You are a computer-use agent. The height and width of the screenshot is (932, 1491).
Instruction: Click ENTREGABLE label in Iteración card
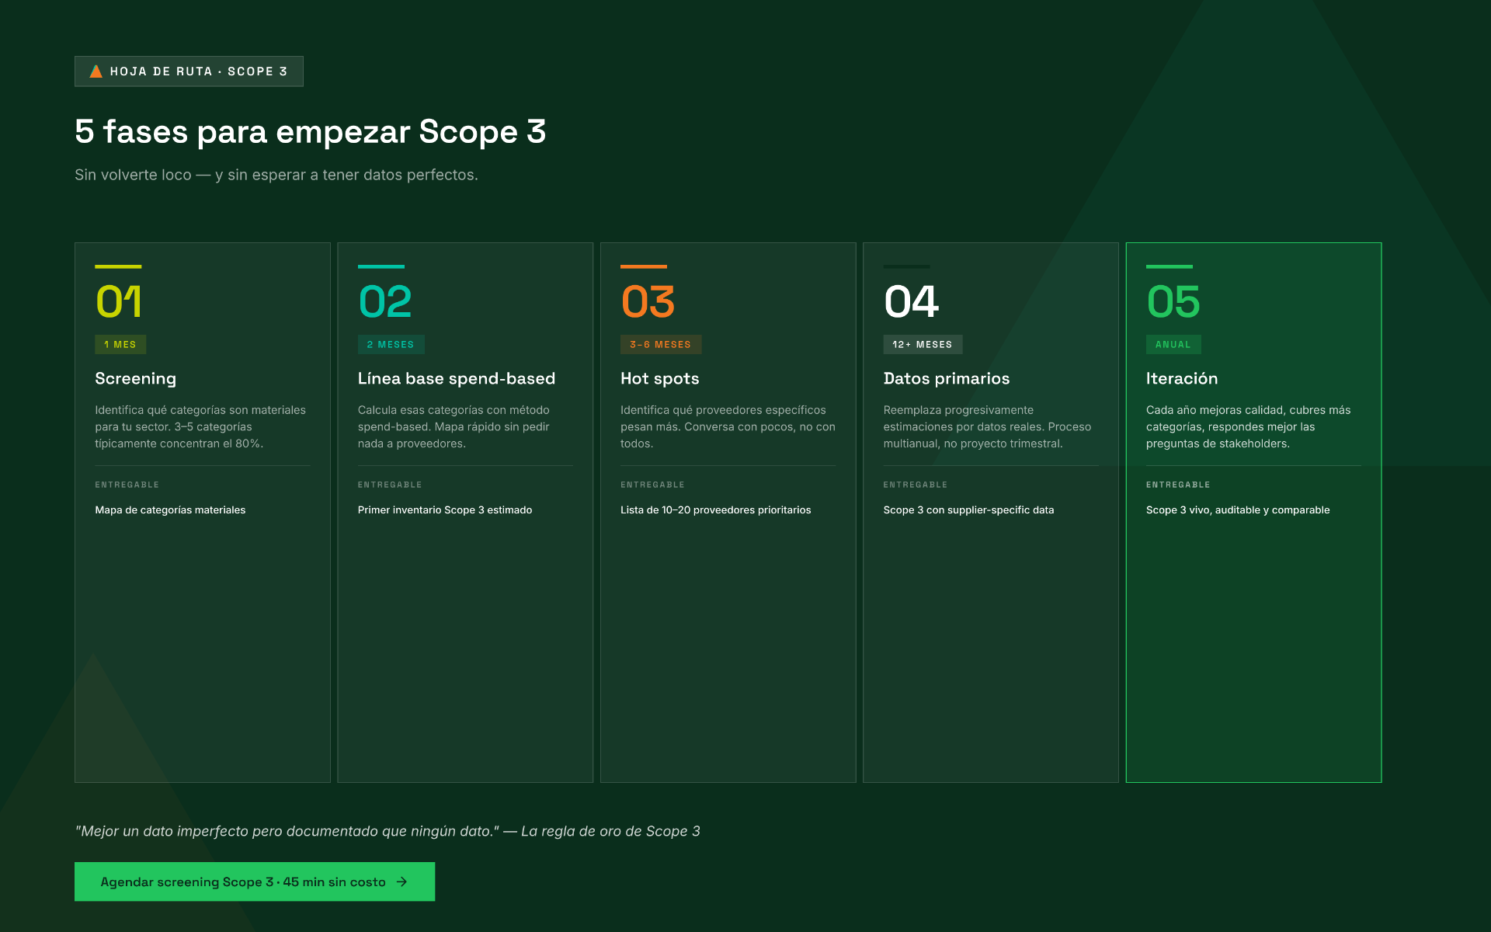tap(1178, 485)
